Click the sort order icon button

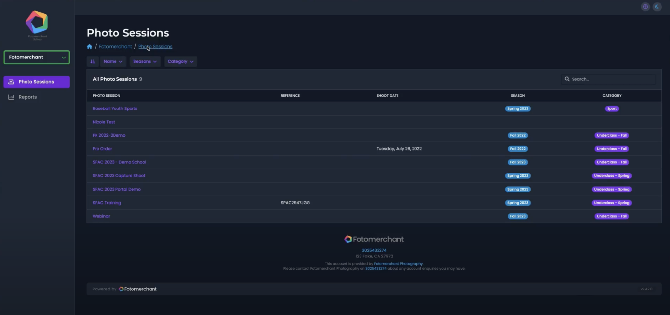(93, 61)
